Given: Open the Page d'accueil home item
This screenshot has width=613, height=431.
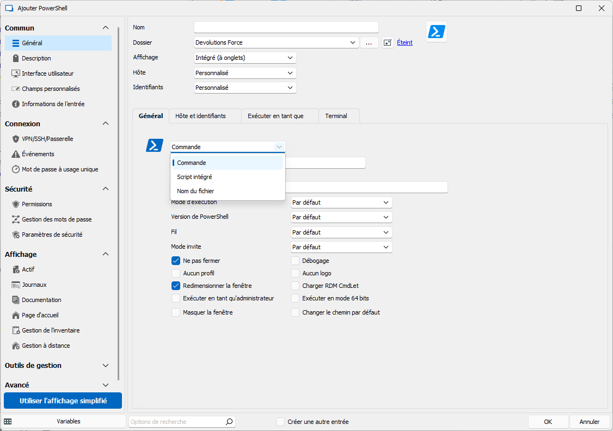Looking at the screenshot, I should pos(39,315).
